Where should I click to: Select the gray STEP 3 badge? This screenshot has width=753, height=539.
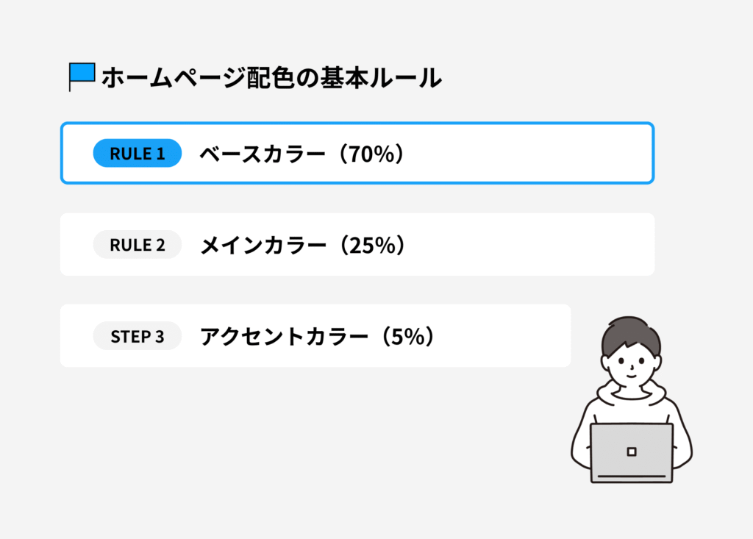[x=137, y=337]
